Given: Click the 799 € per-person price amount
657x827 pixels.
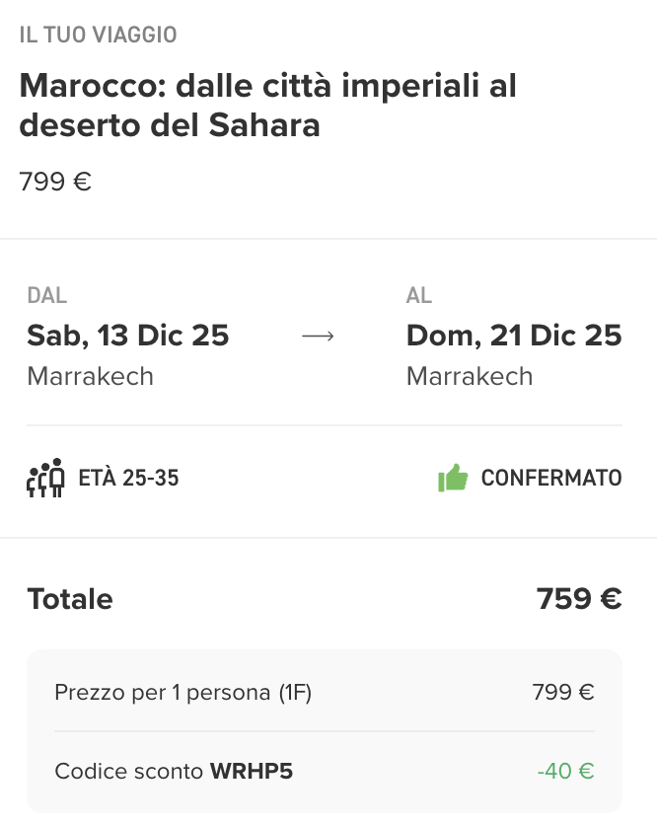Looking at the screenshot, I should [x=563, y=693].
